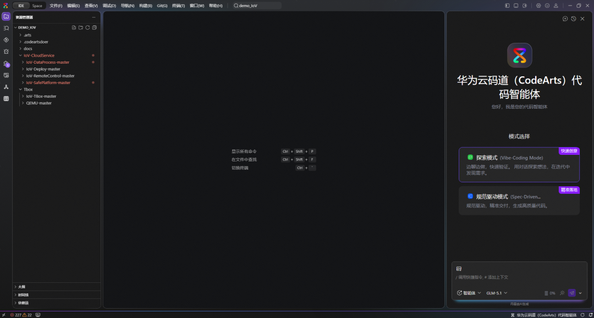Viewport: 594px width, 318px height.
Task: Open the Explorer view in activity bar
Action: (x=6, y=16)
